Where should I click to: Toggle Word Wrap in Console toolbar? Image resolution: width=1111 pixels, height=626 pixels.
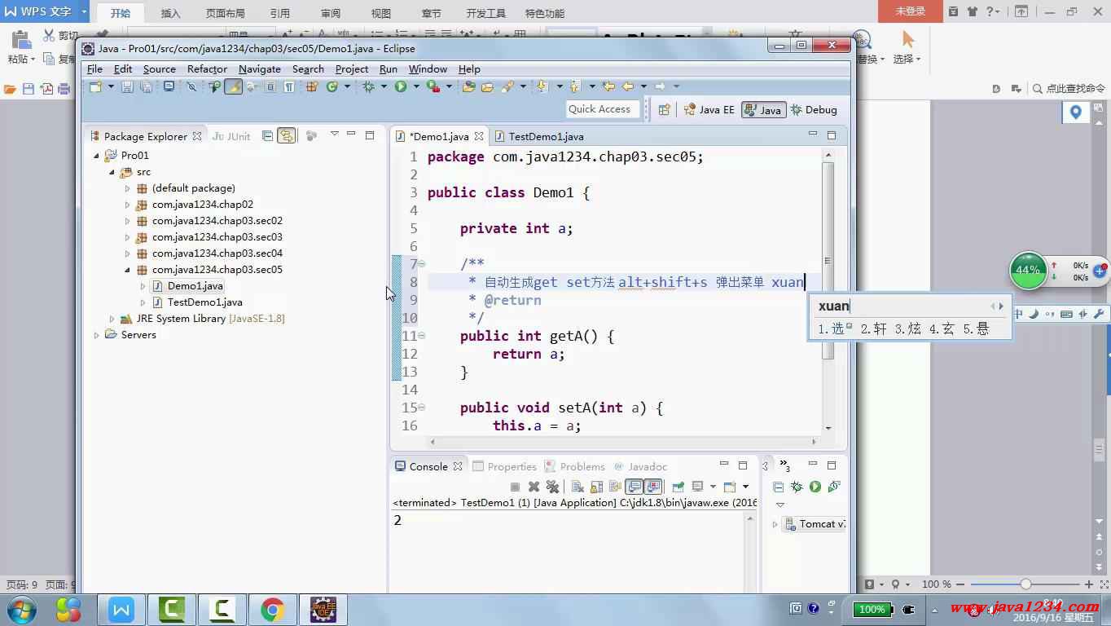tap(615, 487)
